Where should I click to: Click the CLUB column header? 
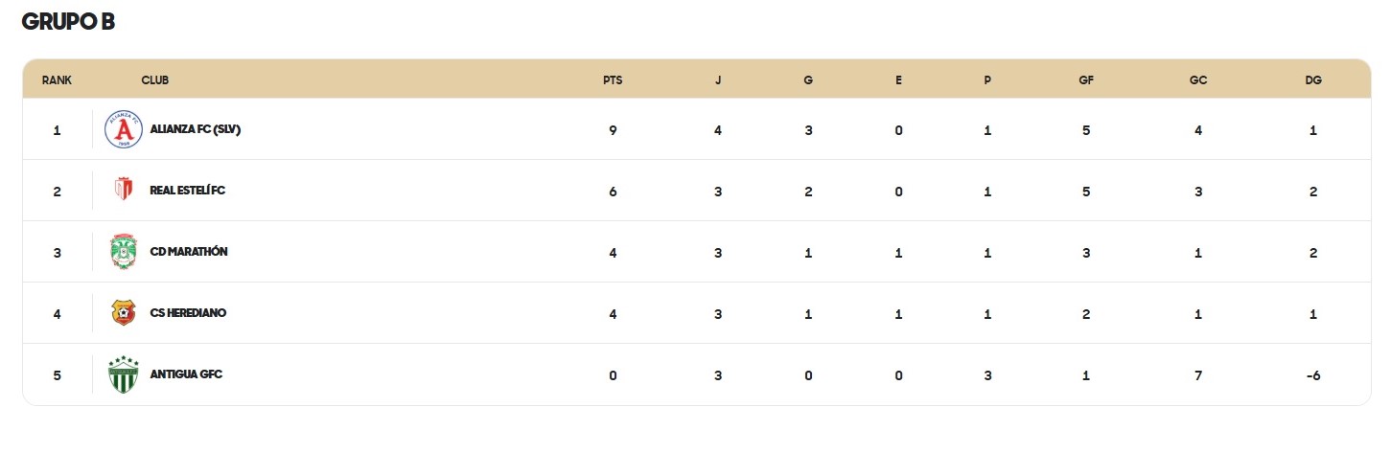155,80
